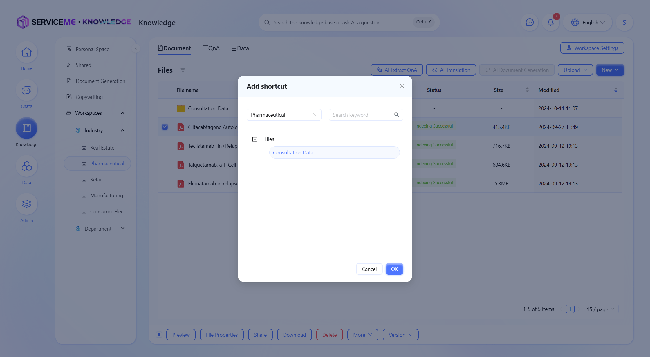Open the chat message bubble icon
650x357 pixels.
pos(530,22)
